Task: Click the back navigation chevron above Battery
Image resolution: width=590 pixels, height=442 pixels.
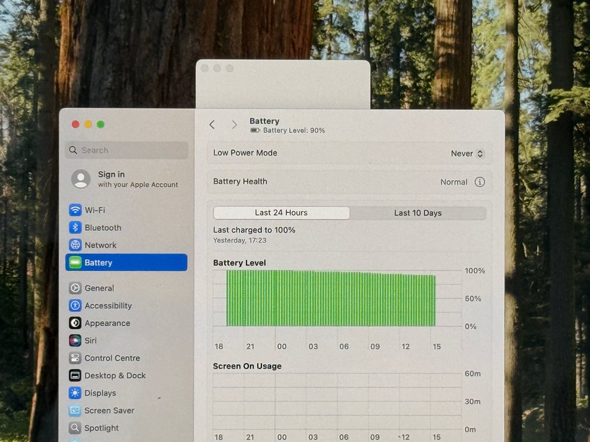Action: [x=211, y=124]
